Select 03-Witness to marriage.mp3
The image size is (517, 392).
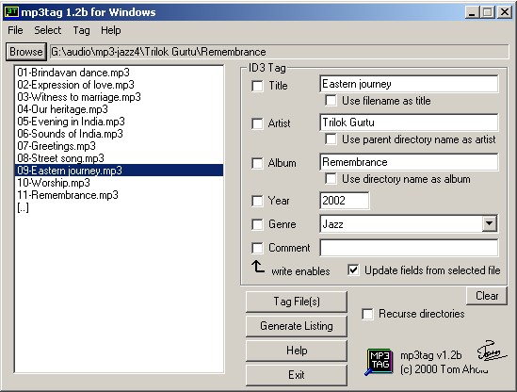(x=119, y=97)
